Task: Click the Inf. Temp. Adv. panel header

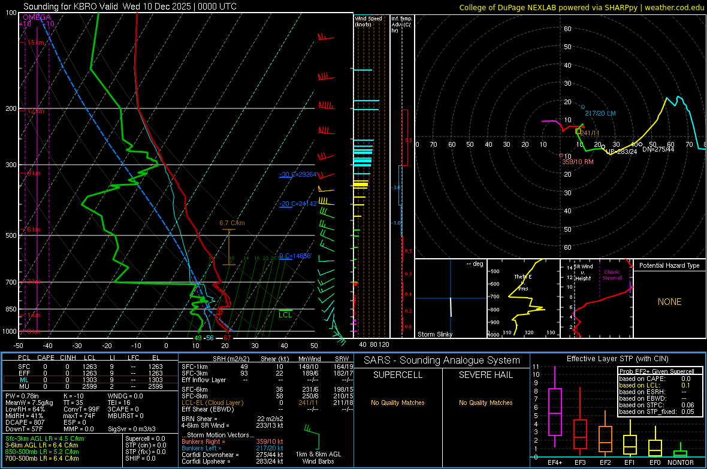Action: pos(401,25)
